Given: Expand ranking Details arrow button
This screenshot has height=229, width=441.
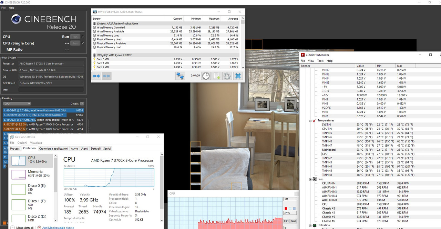Looking at the screenshot, I should tap(82, 103).
